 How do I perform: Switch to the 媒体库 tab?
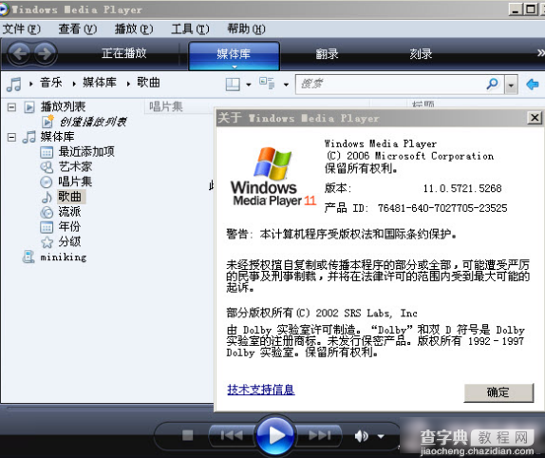(x=234, y=55)
